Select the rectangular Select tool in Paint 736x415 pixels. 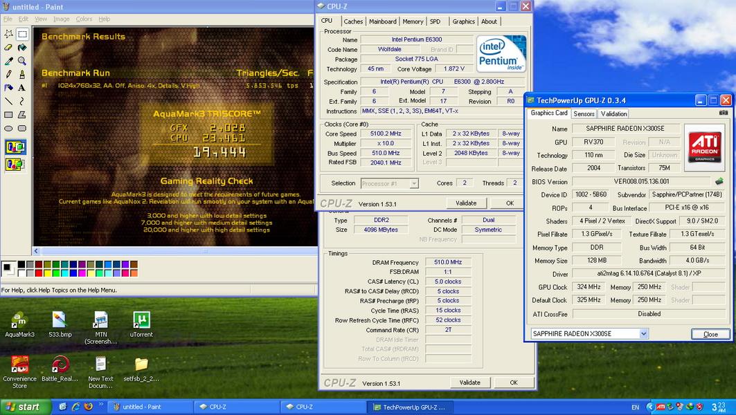22,34
